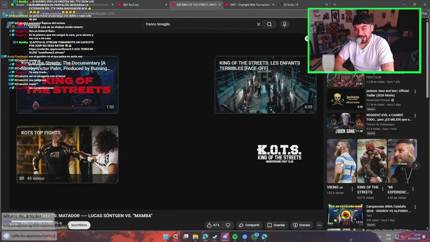Show hidden system tray icons

[380, 237]
